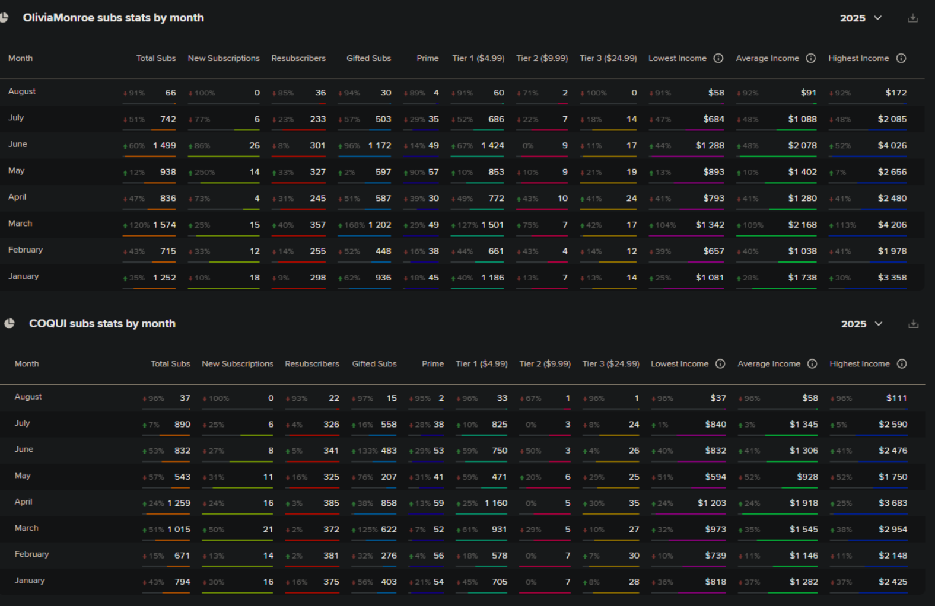Select the May row in COQUI table
Viewport: 935px width, 606px height.
462,477
